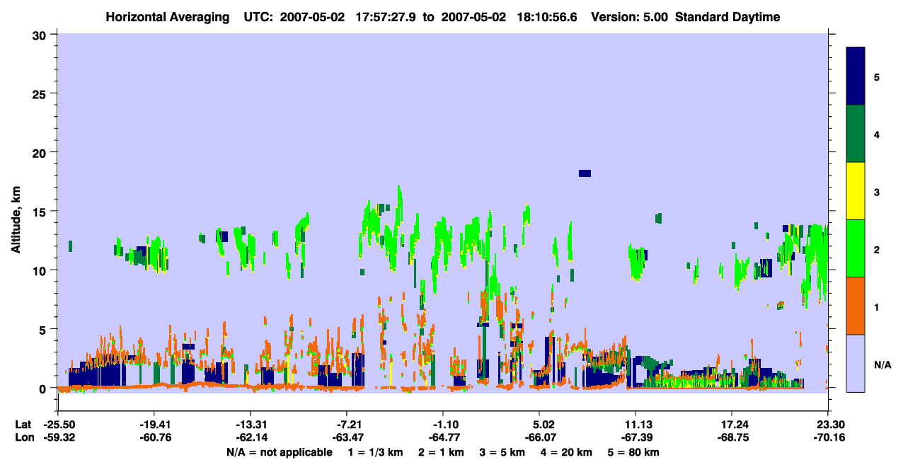Click the latitude value -19.41
Screen dimensions: 920x472
[x=154, y=425]
